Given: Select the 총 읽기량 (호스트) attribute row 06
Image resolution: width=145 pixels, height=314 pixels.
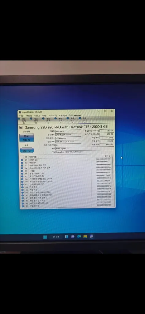Looking at the screenshot, I should (x=66, y=174).
